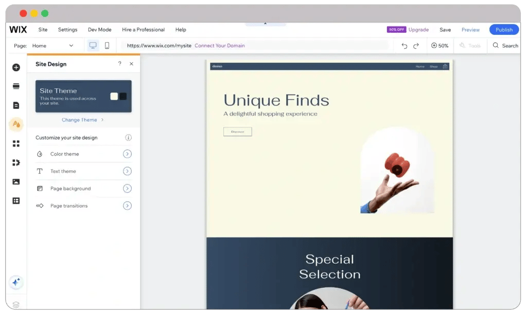This screenshot has width=527, height=316.
Task: Open the Site Design icon in sidebar
Action: 16,124
